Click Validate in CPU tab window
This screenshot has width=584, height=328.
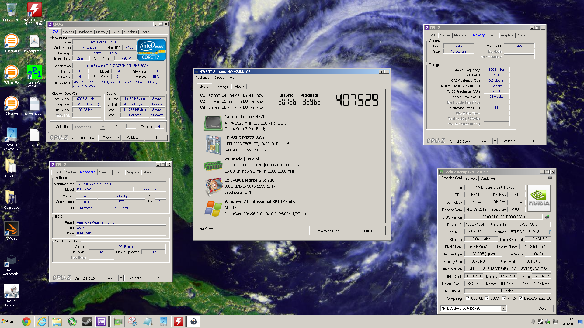click(133, 138)
